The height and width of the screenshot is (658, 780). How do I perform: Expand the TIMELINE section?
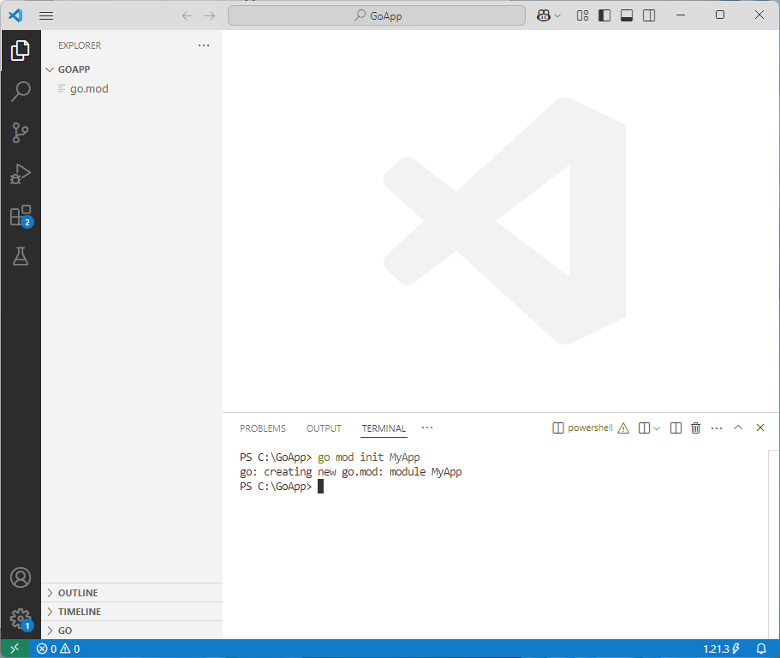(132, 612)
